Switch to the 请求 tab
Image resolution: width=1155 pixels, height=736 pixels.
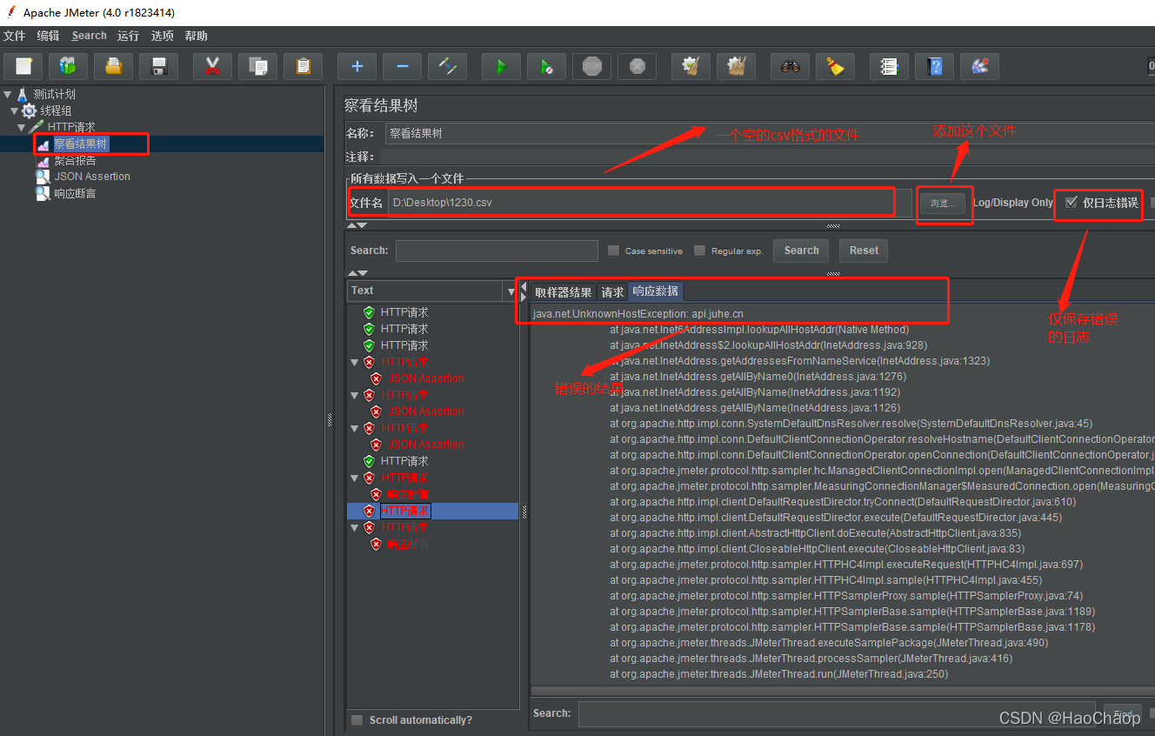point(612,292)
